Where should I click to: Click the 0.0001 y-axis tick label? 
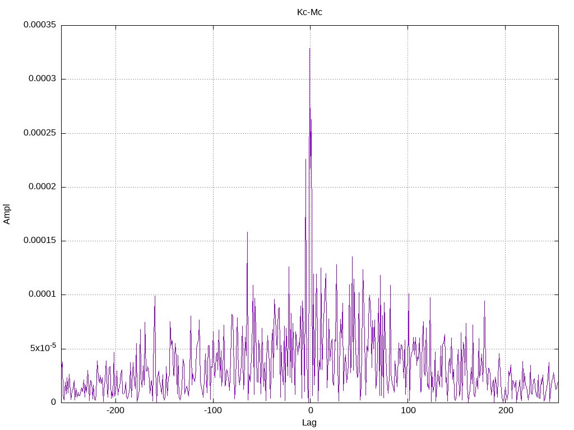pyautogui.click(x=43, y=294)
